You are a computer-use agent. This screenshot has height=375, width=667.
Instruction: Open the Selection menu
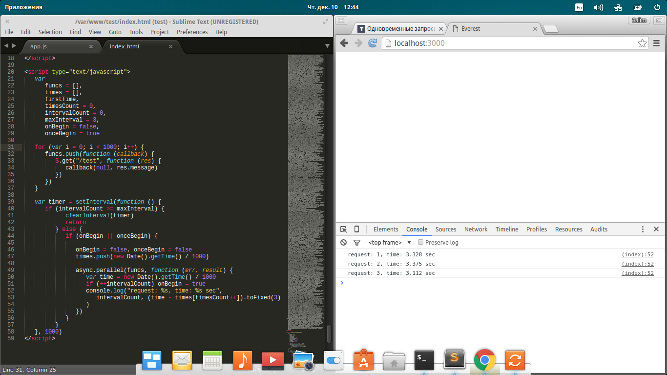(x=50, y=32)
